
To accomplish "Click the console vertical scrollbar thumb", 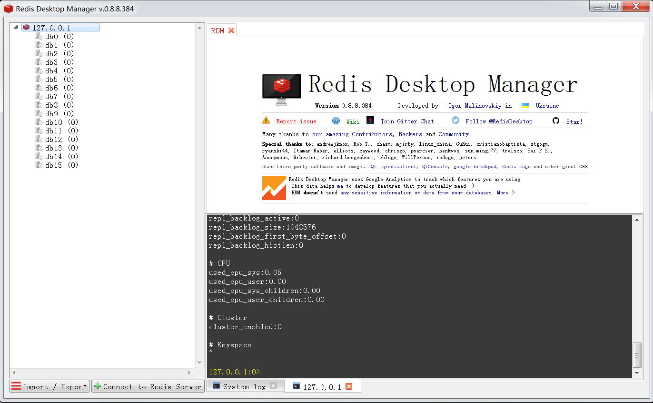I will pyautogui.click(x=637, y=354).
